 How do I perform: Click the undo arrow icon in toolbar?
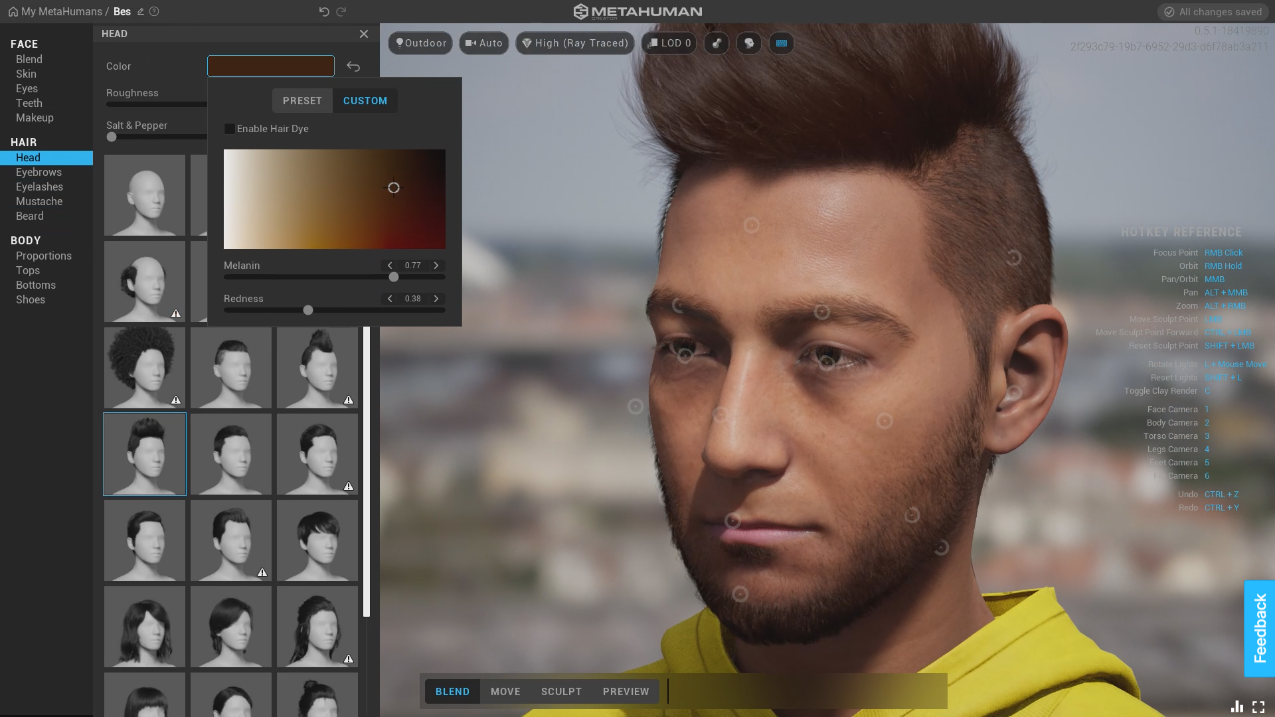coord(322,11)
